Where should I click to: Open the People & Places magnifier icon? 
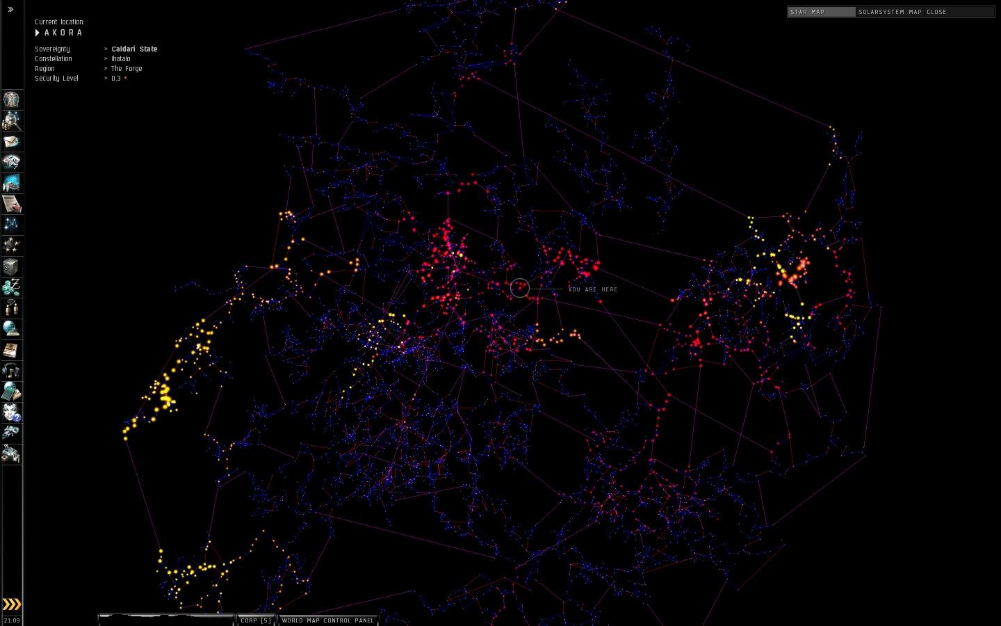pos(11,120)
